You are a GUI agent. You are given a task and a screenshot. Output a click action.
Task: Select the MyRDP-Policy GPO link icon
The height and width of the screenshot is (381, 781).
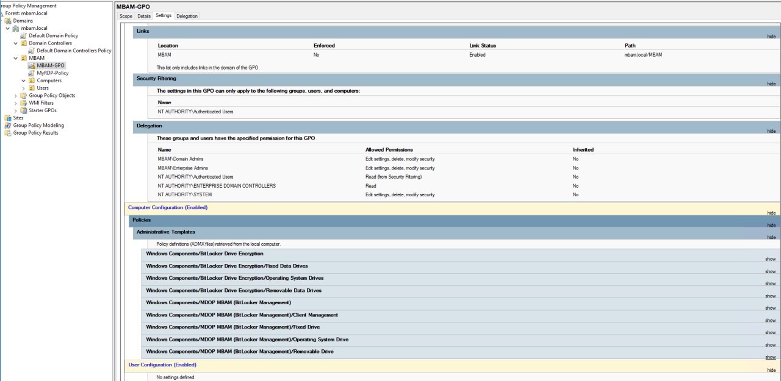pyautogui.click(x=32, y=73)
